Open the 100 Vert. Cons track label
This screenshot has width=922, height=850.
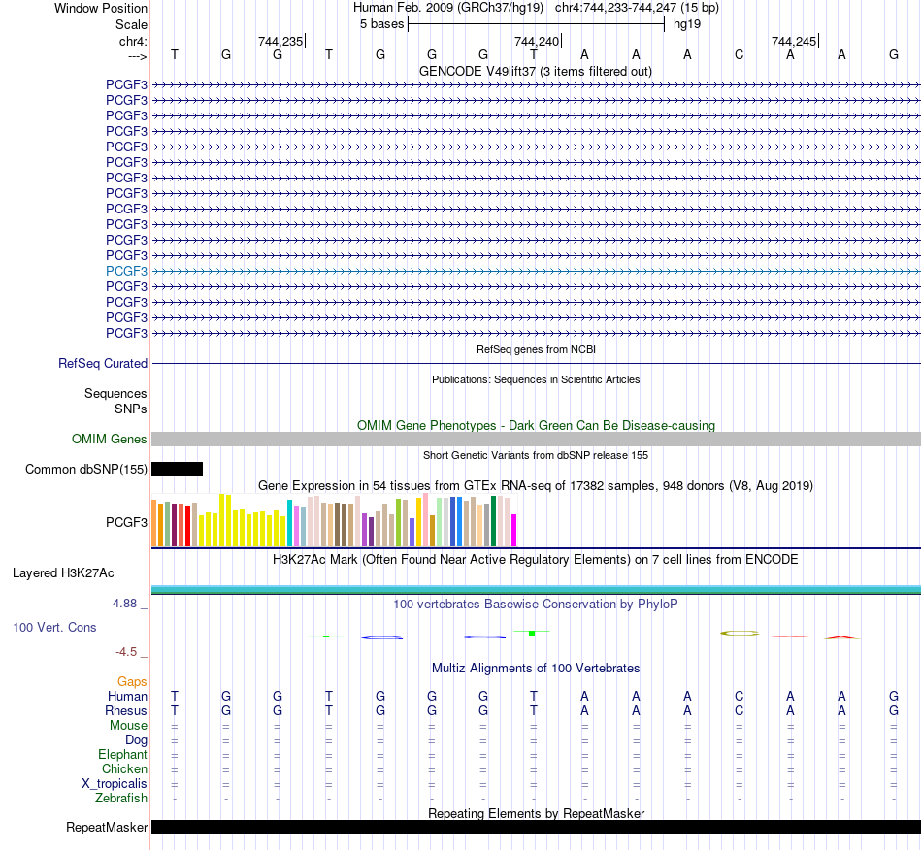click(x=54, y=627)
